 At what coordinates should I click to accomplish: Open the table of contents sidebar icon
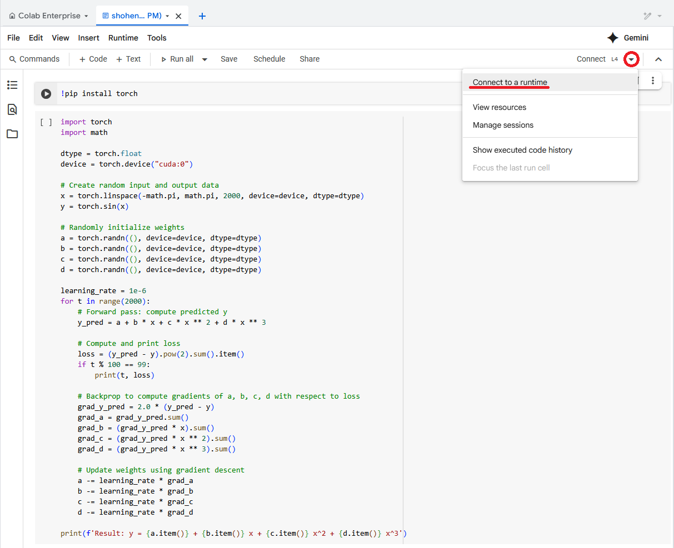coord(12,85)
